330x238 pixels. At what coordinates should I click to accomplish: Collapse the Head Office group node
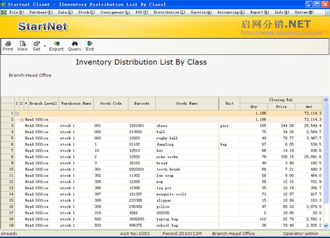pyautogui.click(x=22, y=120)
